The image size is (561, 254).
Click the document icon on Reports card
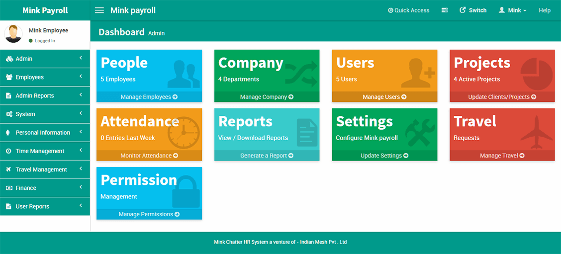(x=307, y=133)
